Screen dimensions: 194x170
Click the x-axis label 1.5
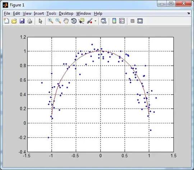pyautogui.click(x=174, y=156)
